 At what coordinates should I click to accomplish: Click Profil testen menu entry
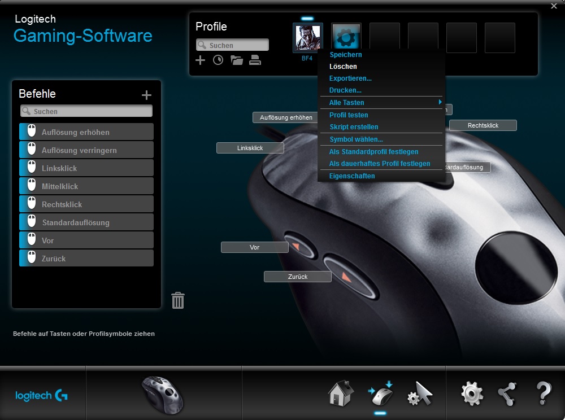(381, 115)
